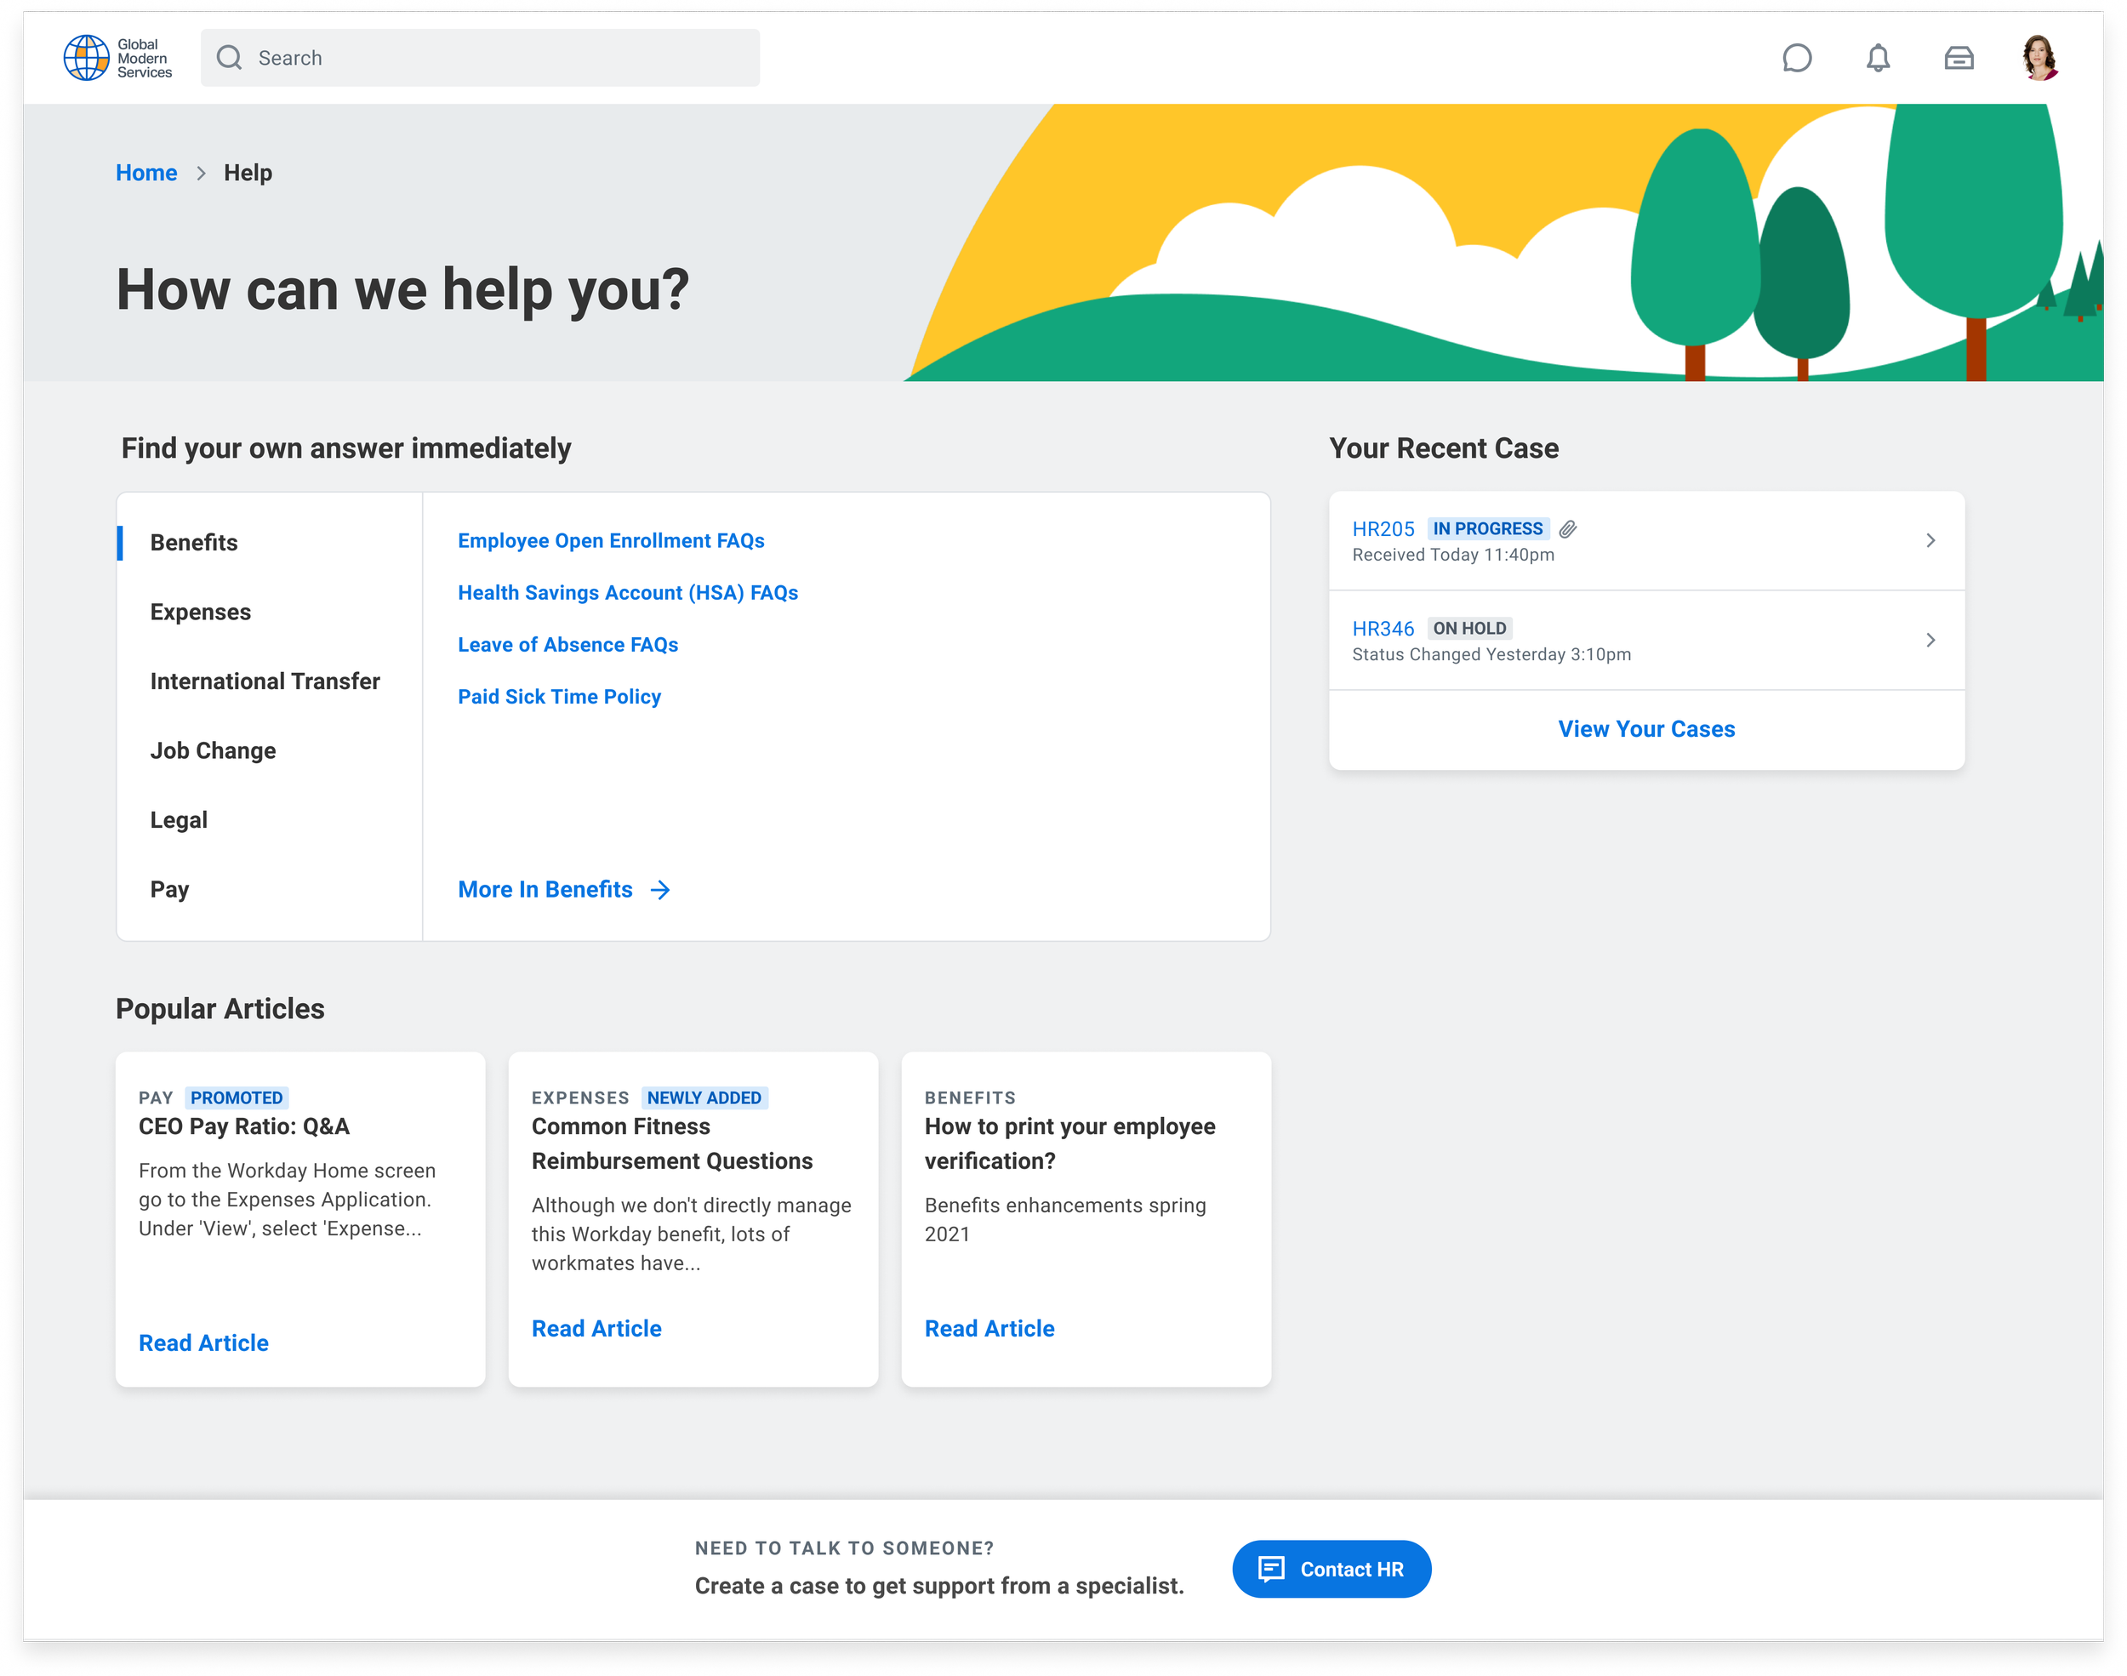Open the Legal category

(179, 819)
